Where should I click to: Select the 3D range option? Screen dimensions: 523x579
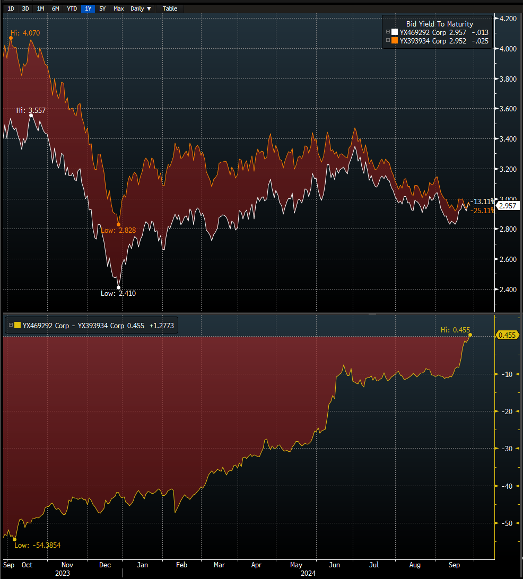[24, 8]
